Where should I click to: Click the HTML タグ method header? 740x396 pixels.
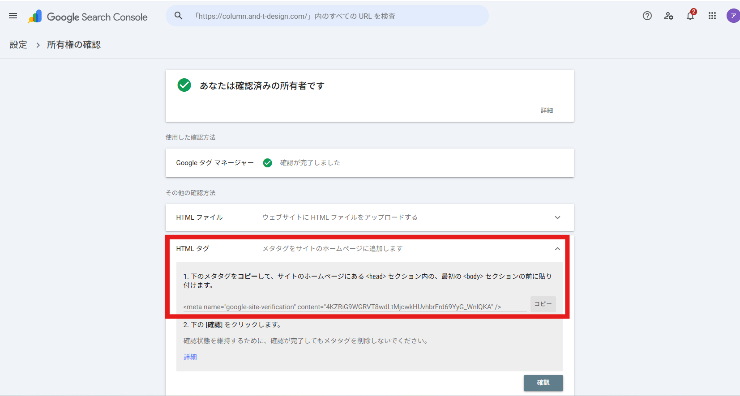(192, 249)
